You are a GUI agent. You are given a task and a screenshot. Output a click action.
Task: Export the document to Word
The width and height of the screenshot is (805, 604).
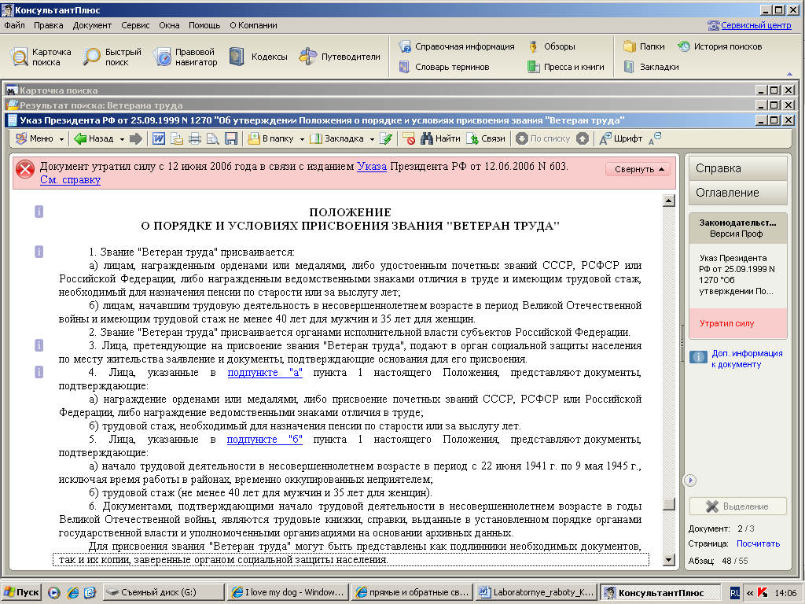coord(159,138)
